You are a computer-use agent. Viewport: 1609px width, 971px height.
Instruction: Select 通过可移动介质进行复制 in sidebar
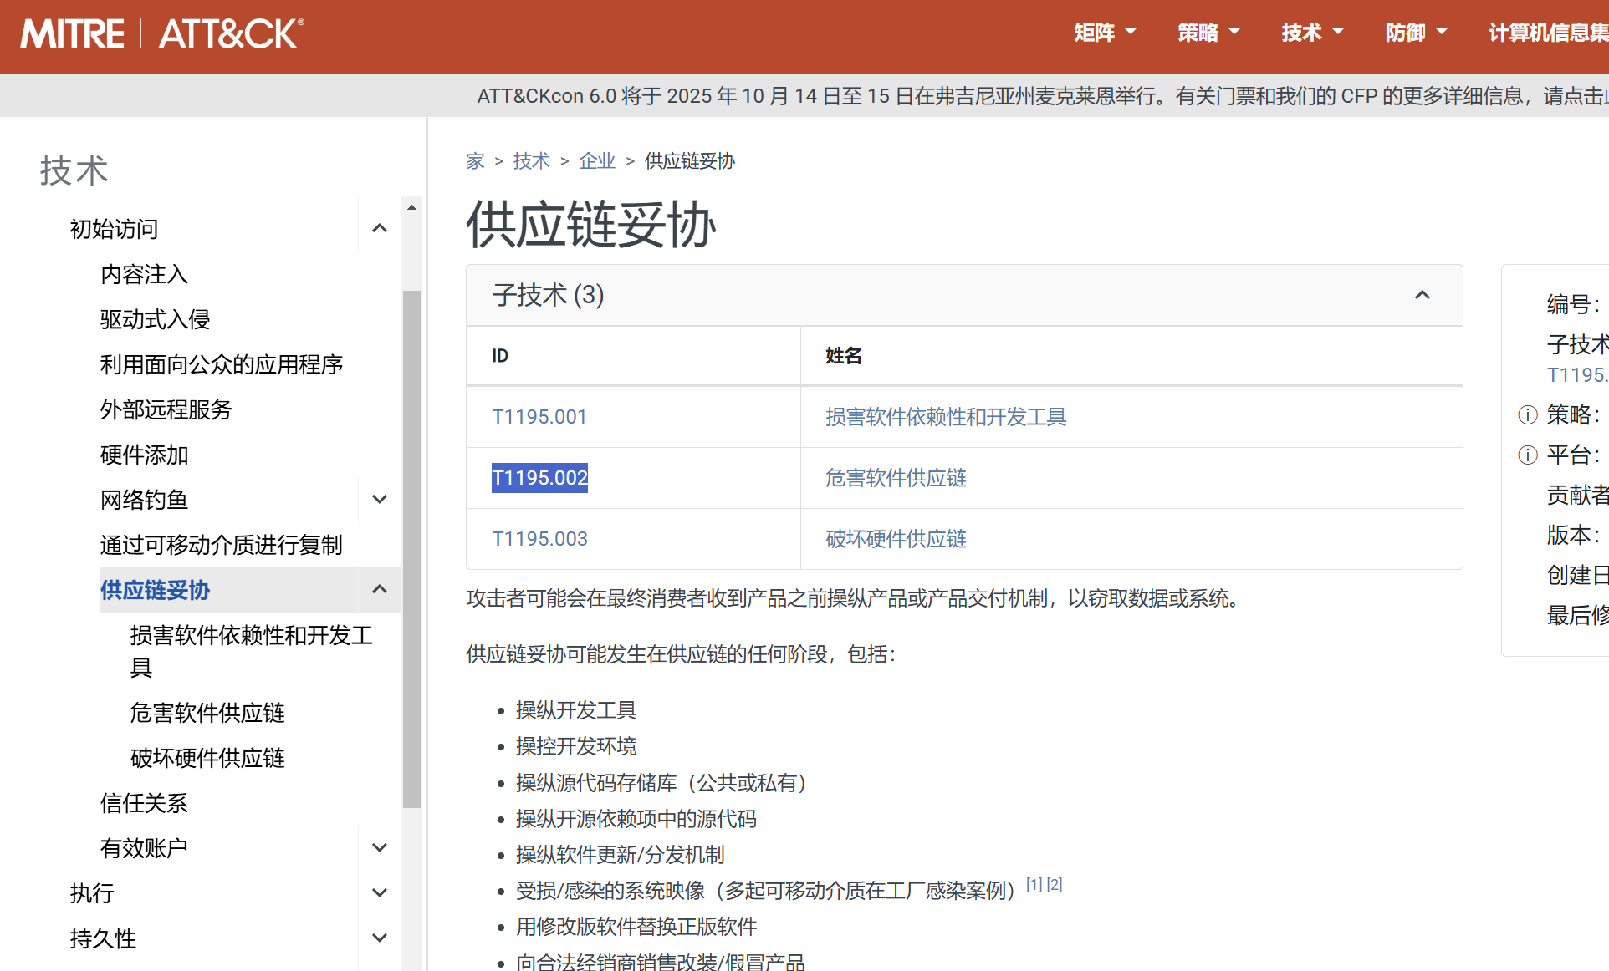tap(222, 545)
